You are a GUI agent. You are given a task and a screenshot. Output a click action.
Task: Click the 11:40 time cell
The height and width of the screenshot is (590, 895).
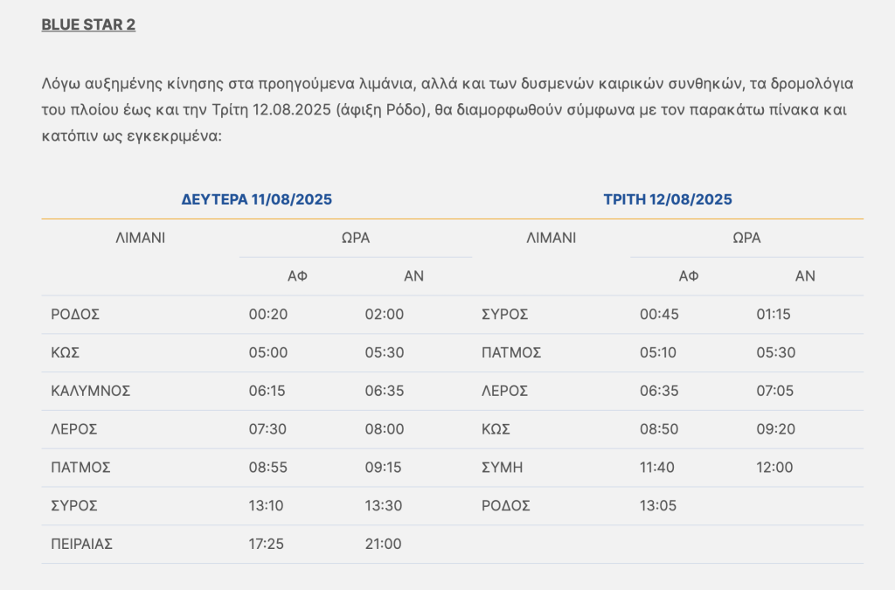coord(657,468)
